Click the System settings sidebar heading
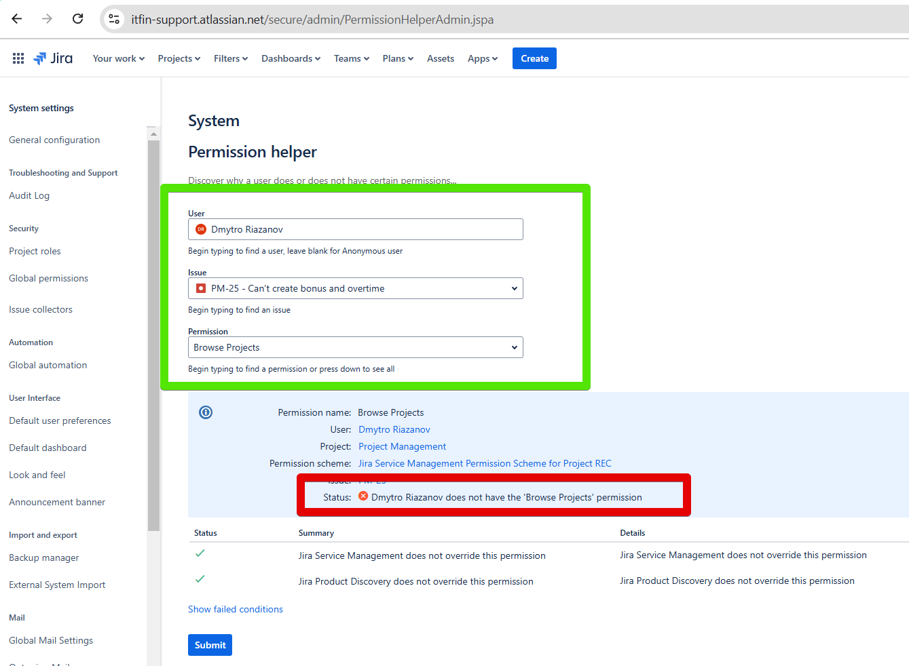The height and width of the screenshot is (666, 909). click(x=41, y=108)
